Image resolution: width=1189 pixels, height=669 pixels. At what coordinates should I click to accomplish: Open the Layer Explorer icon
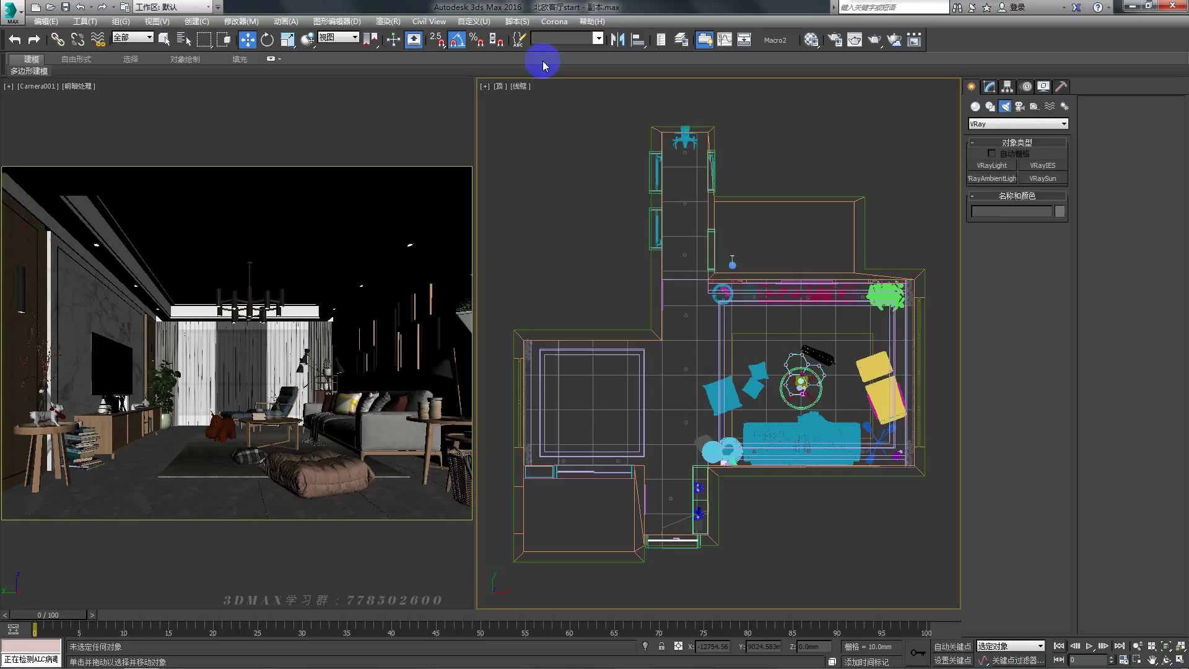(681, 40)
